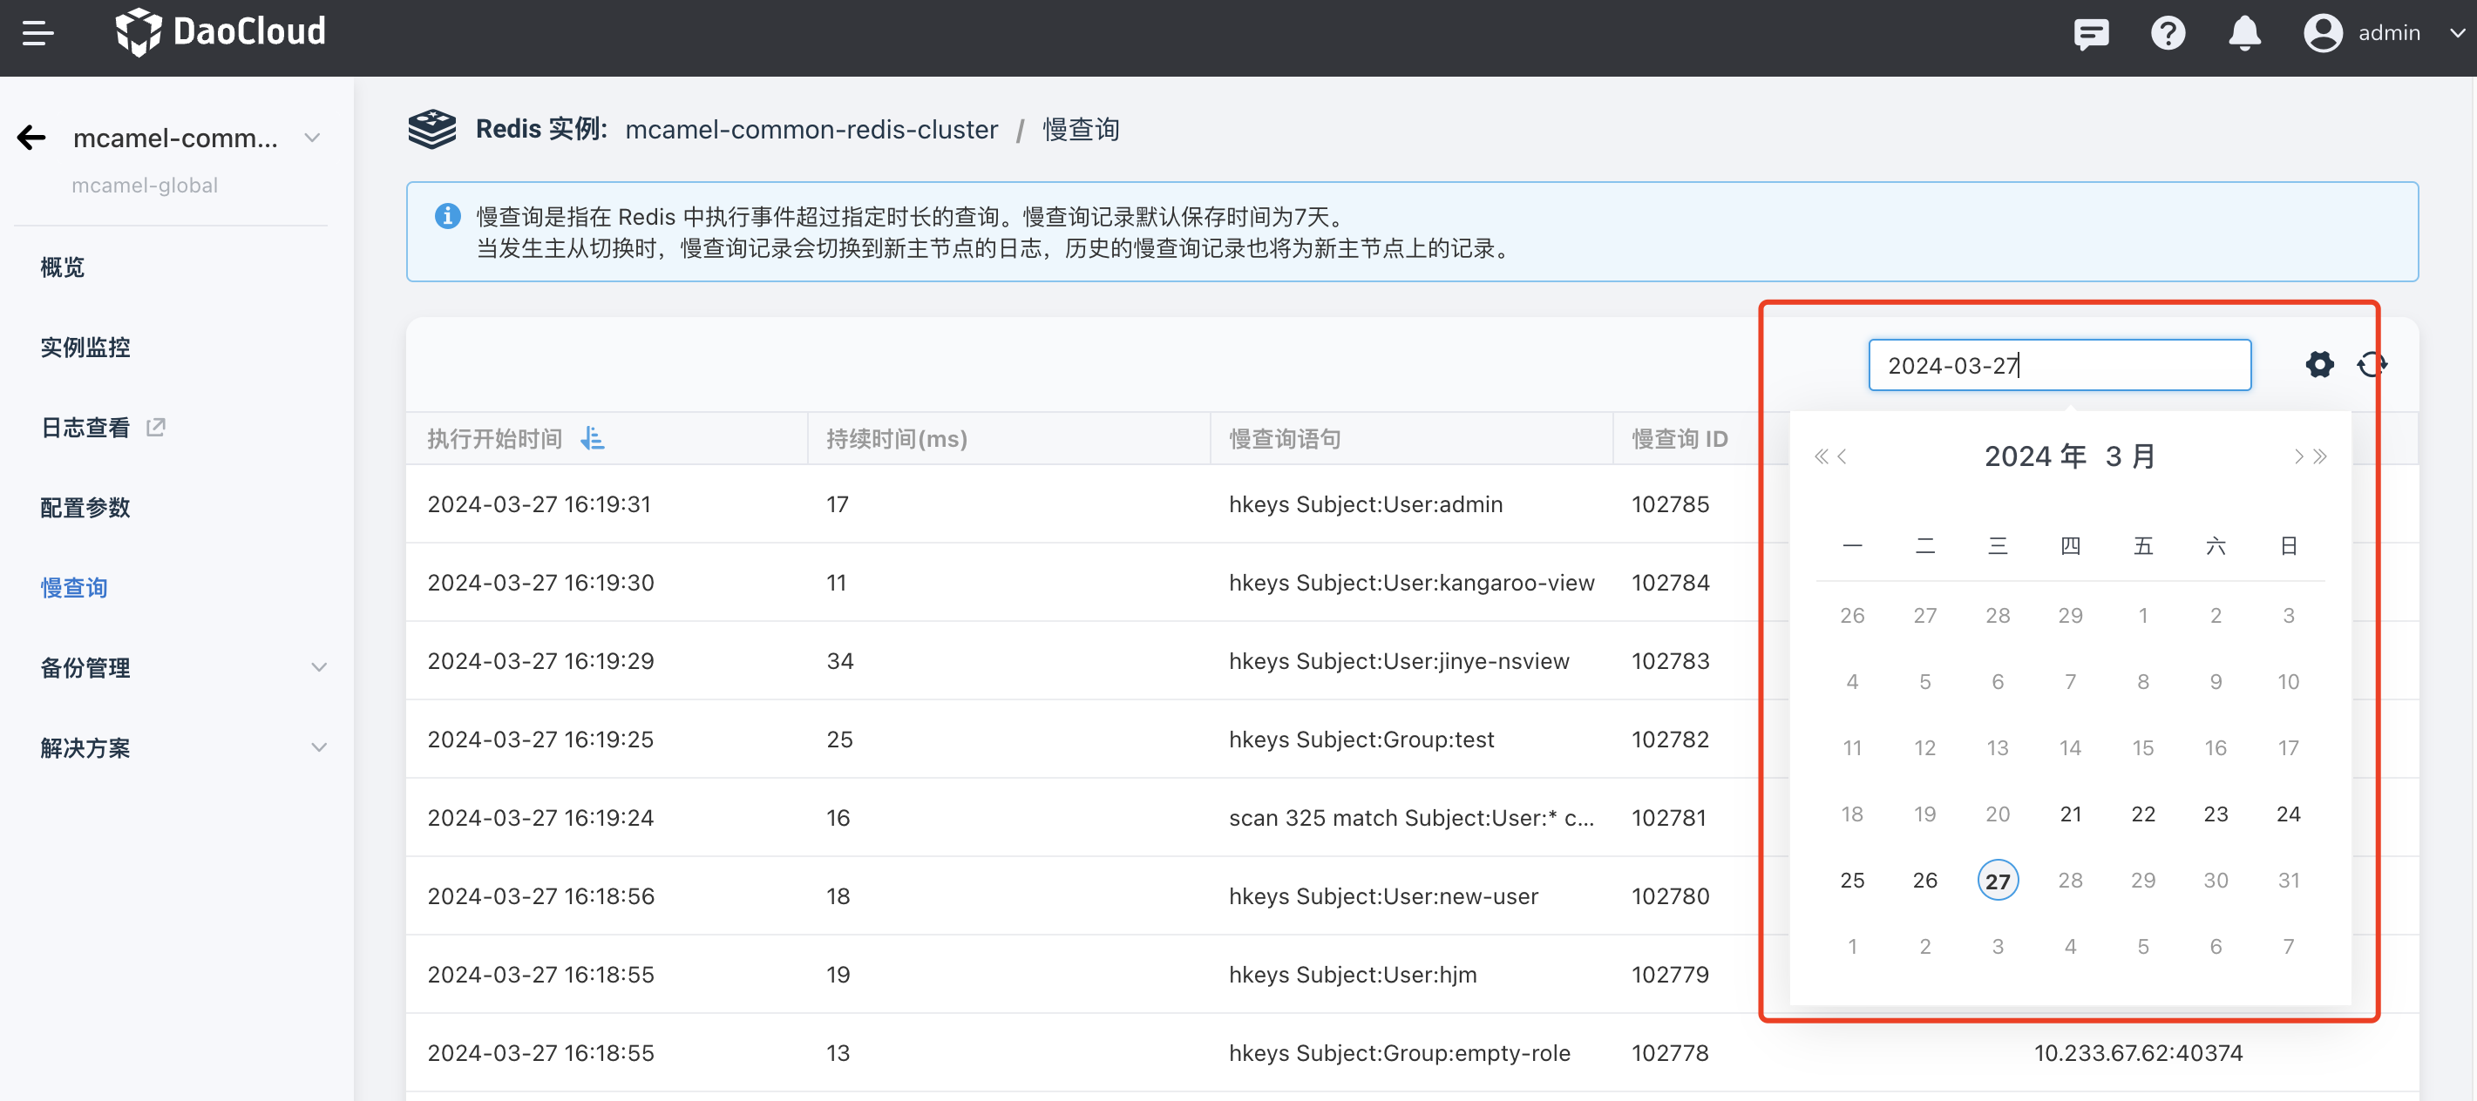
Task: Open the hamburger navigation menu
Action: coord(37,34)
